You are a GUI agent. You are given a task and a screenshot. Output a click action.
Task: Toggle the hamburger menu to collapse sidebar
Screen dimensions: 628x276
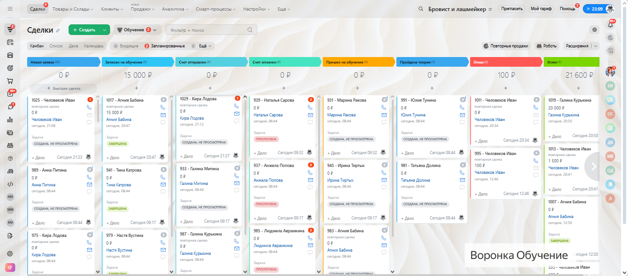10,9
